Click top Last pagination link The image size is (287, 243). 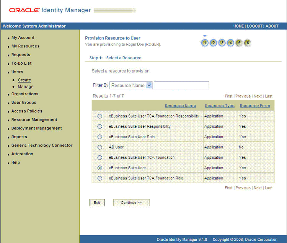click(x=269, y=96)
